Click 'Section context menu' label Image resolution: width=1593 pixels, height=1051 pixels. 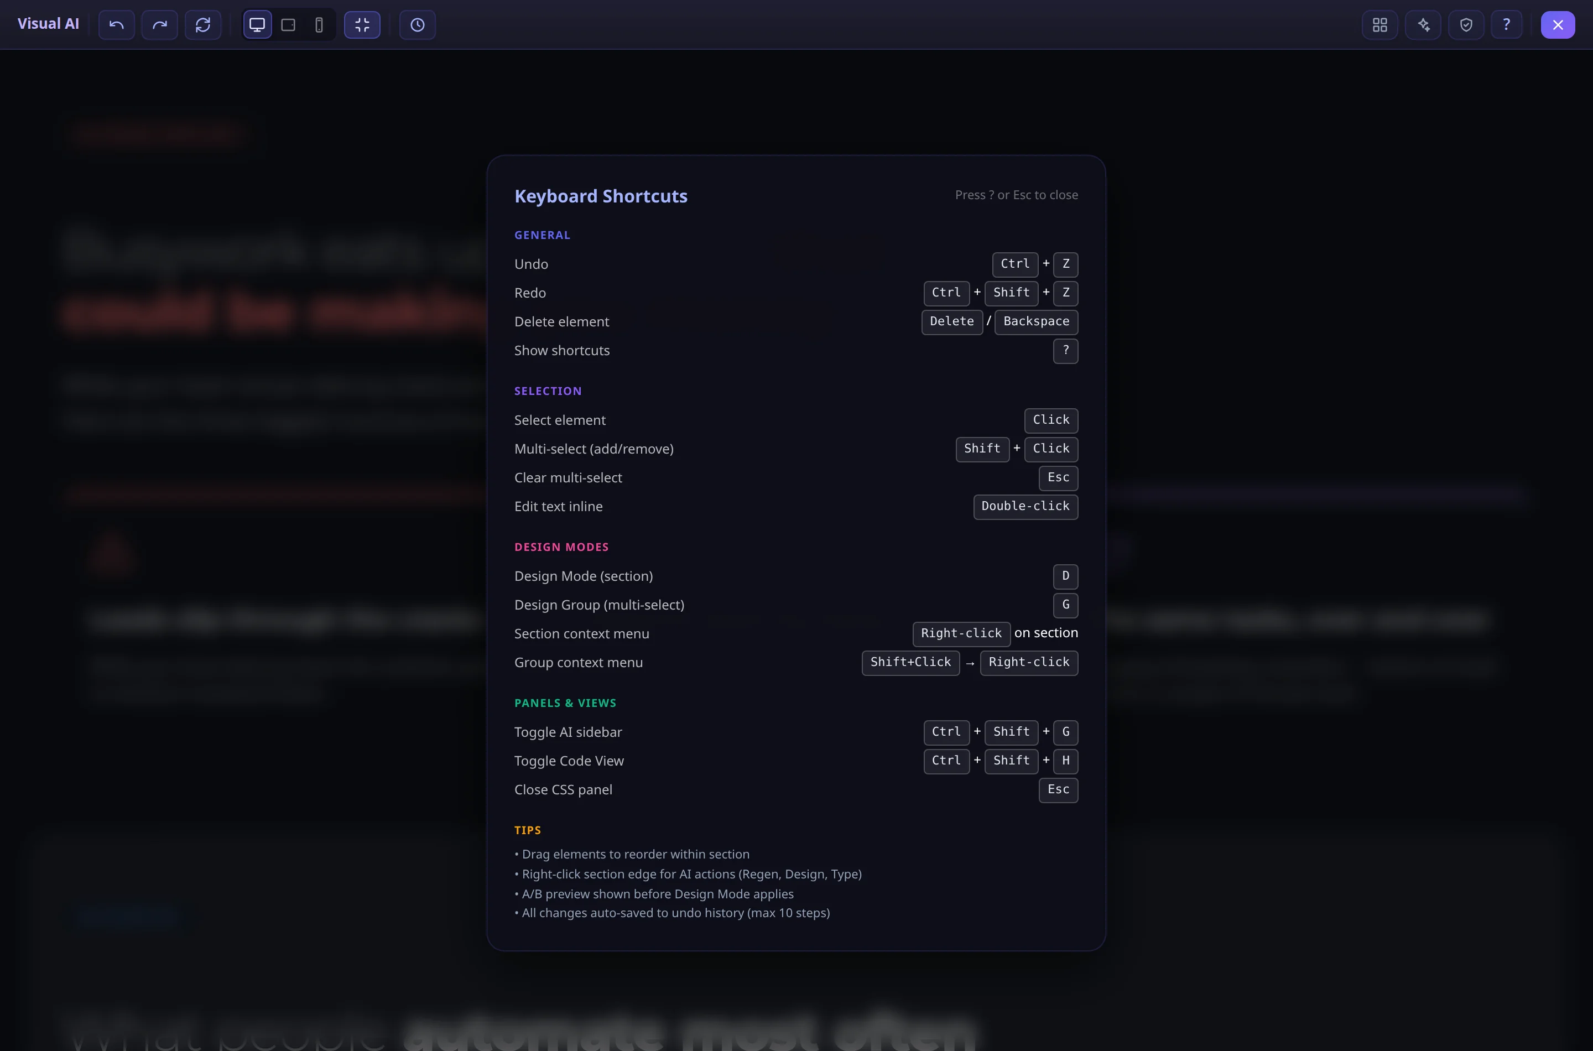point(582,634)
